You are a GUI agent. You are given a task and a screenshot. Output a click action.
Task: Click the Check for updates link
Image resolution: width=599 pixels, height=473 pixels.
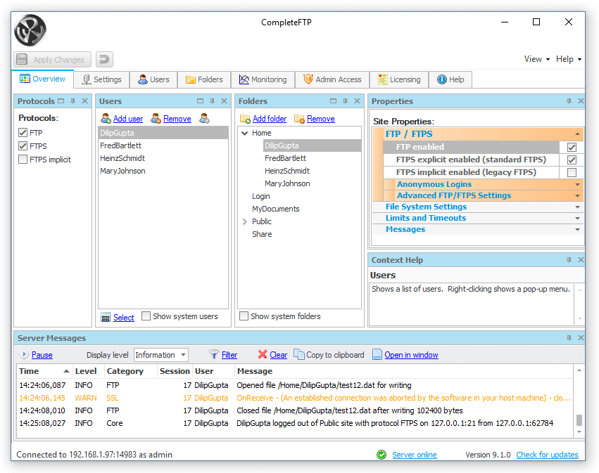click(x=547, y=455)
